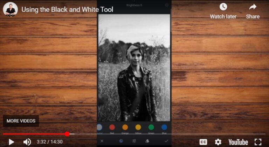Enter fullscreen mode

tap(258, 142)
